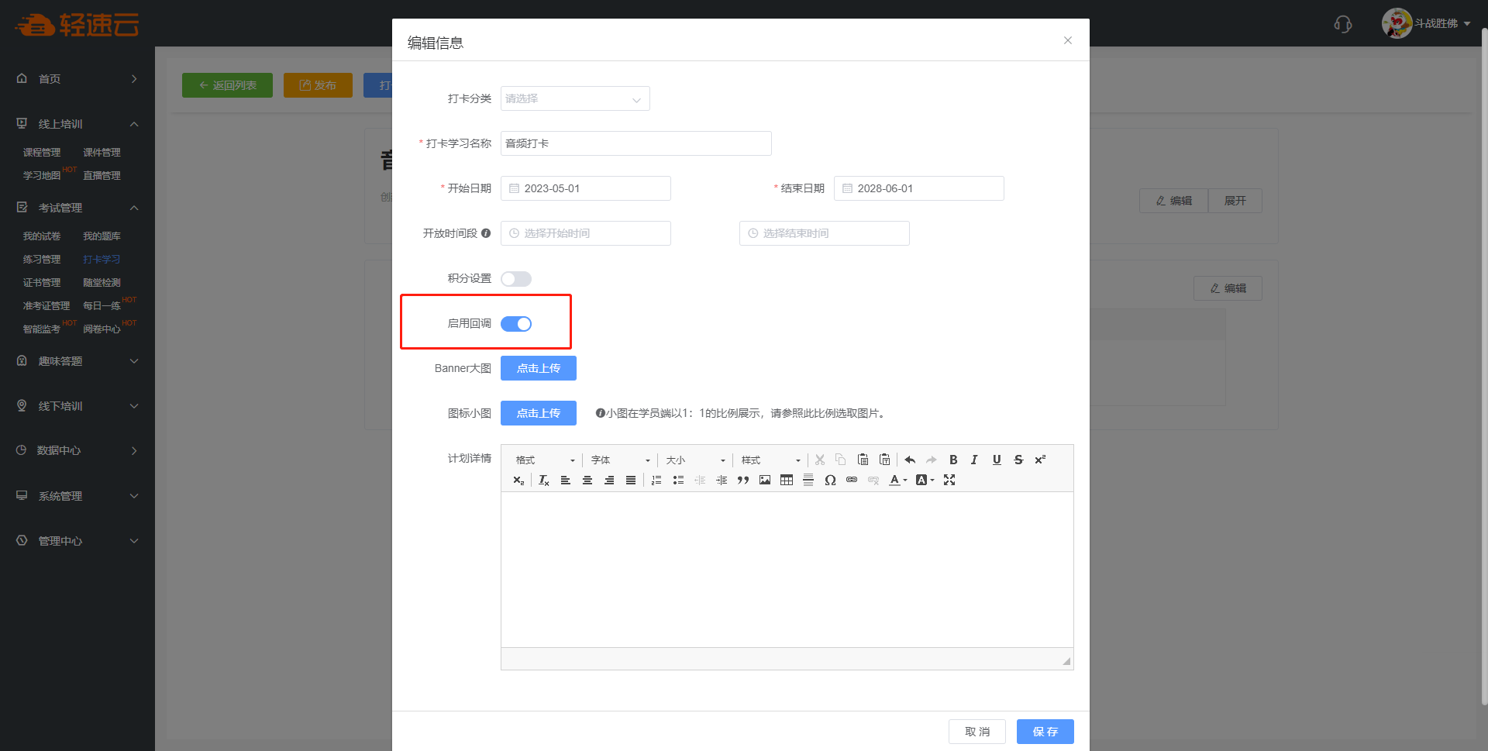
Task: Insert special character omega icon
Action: (x=830, y=481)
